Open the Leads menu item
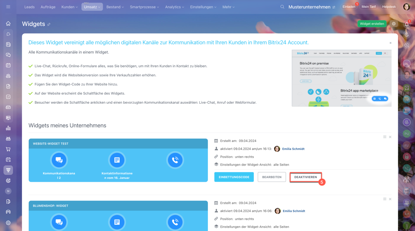This screenshot has width=415, height=231. [x=30, y=7]
